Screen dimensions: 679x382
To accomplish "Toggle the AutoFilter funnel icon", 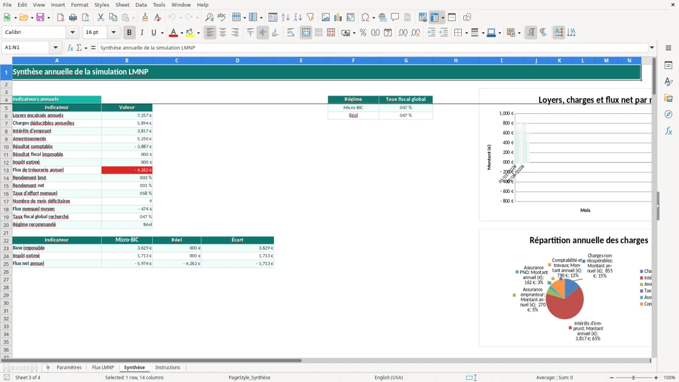I will click(311, 18).
